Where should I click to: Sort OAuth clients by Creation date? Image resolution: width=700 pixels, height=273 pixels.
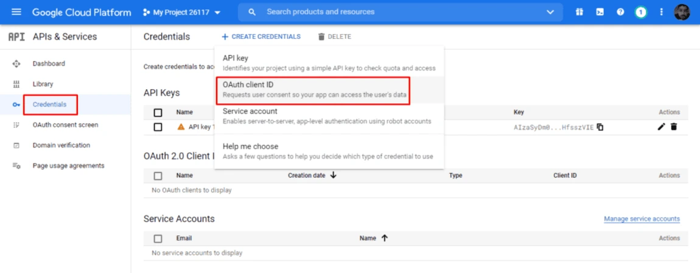click(x=312, y=175)
